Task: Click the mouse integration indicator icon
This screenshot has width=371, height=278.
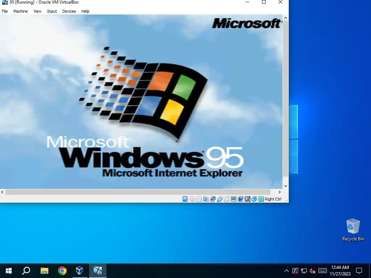Action: (254, 199)
